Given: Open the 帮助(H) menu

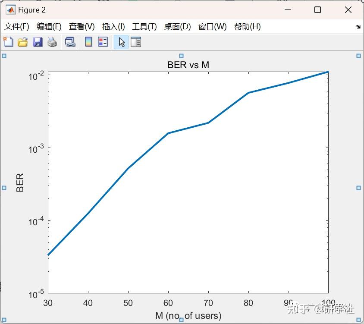Looking at the screenshot, I should coord(247,26).
